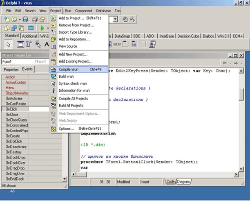Screen dimensions: 250x201
Task: Click the navigate back arrow in editor
Action: coord(225,63)
